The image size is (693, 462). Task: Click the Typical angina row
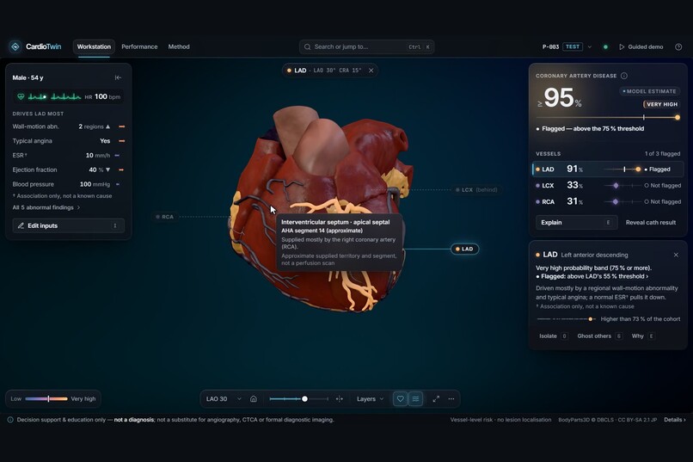pyautogui.click(x=69, y=141)
